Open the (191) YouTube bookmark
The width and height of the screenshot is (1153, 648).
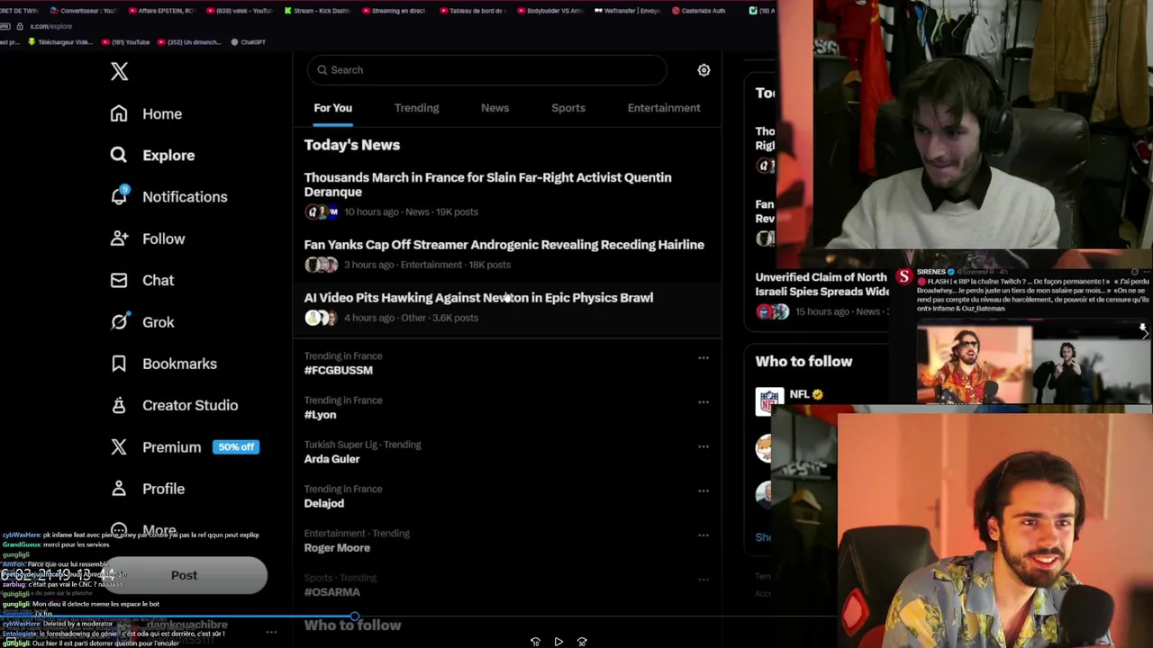pyautogui.click(x=126, y=42)
